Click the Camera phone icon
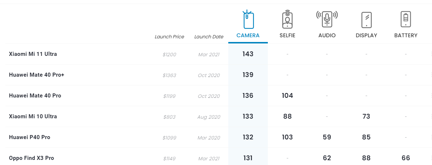 [248, 20]
